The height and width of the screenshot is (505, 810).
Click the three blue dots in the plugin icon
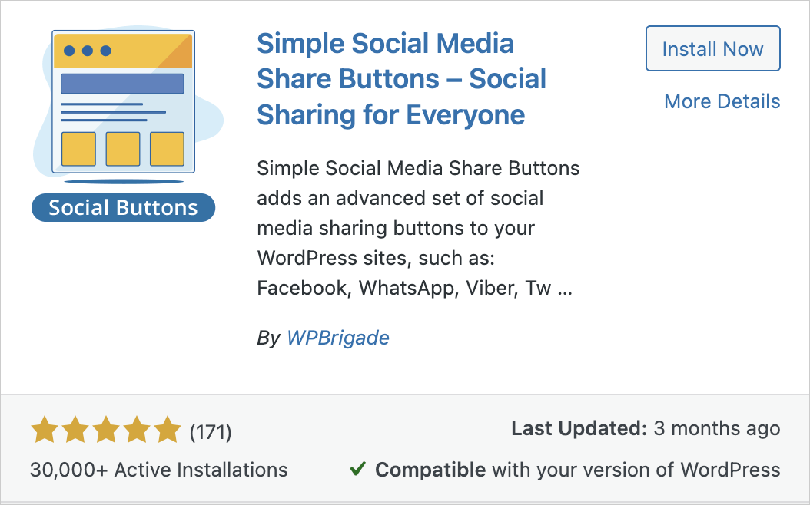88,51
